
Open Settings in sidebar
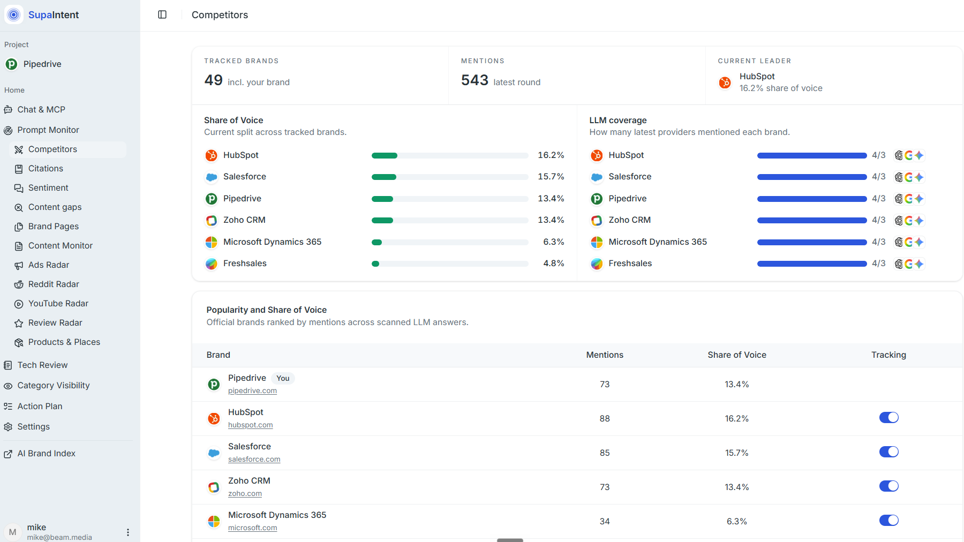[x=33, y=426]
